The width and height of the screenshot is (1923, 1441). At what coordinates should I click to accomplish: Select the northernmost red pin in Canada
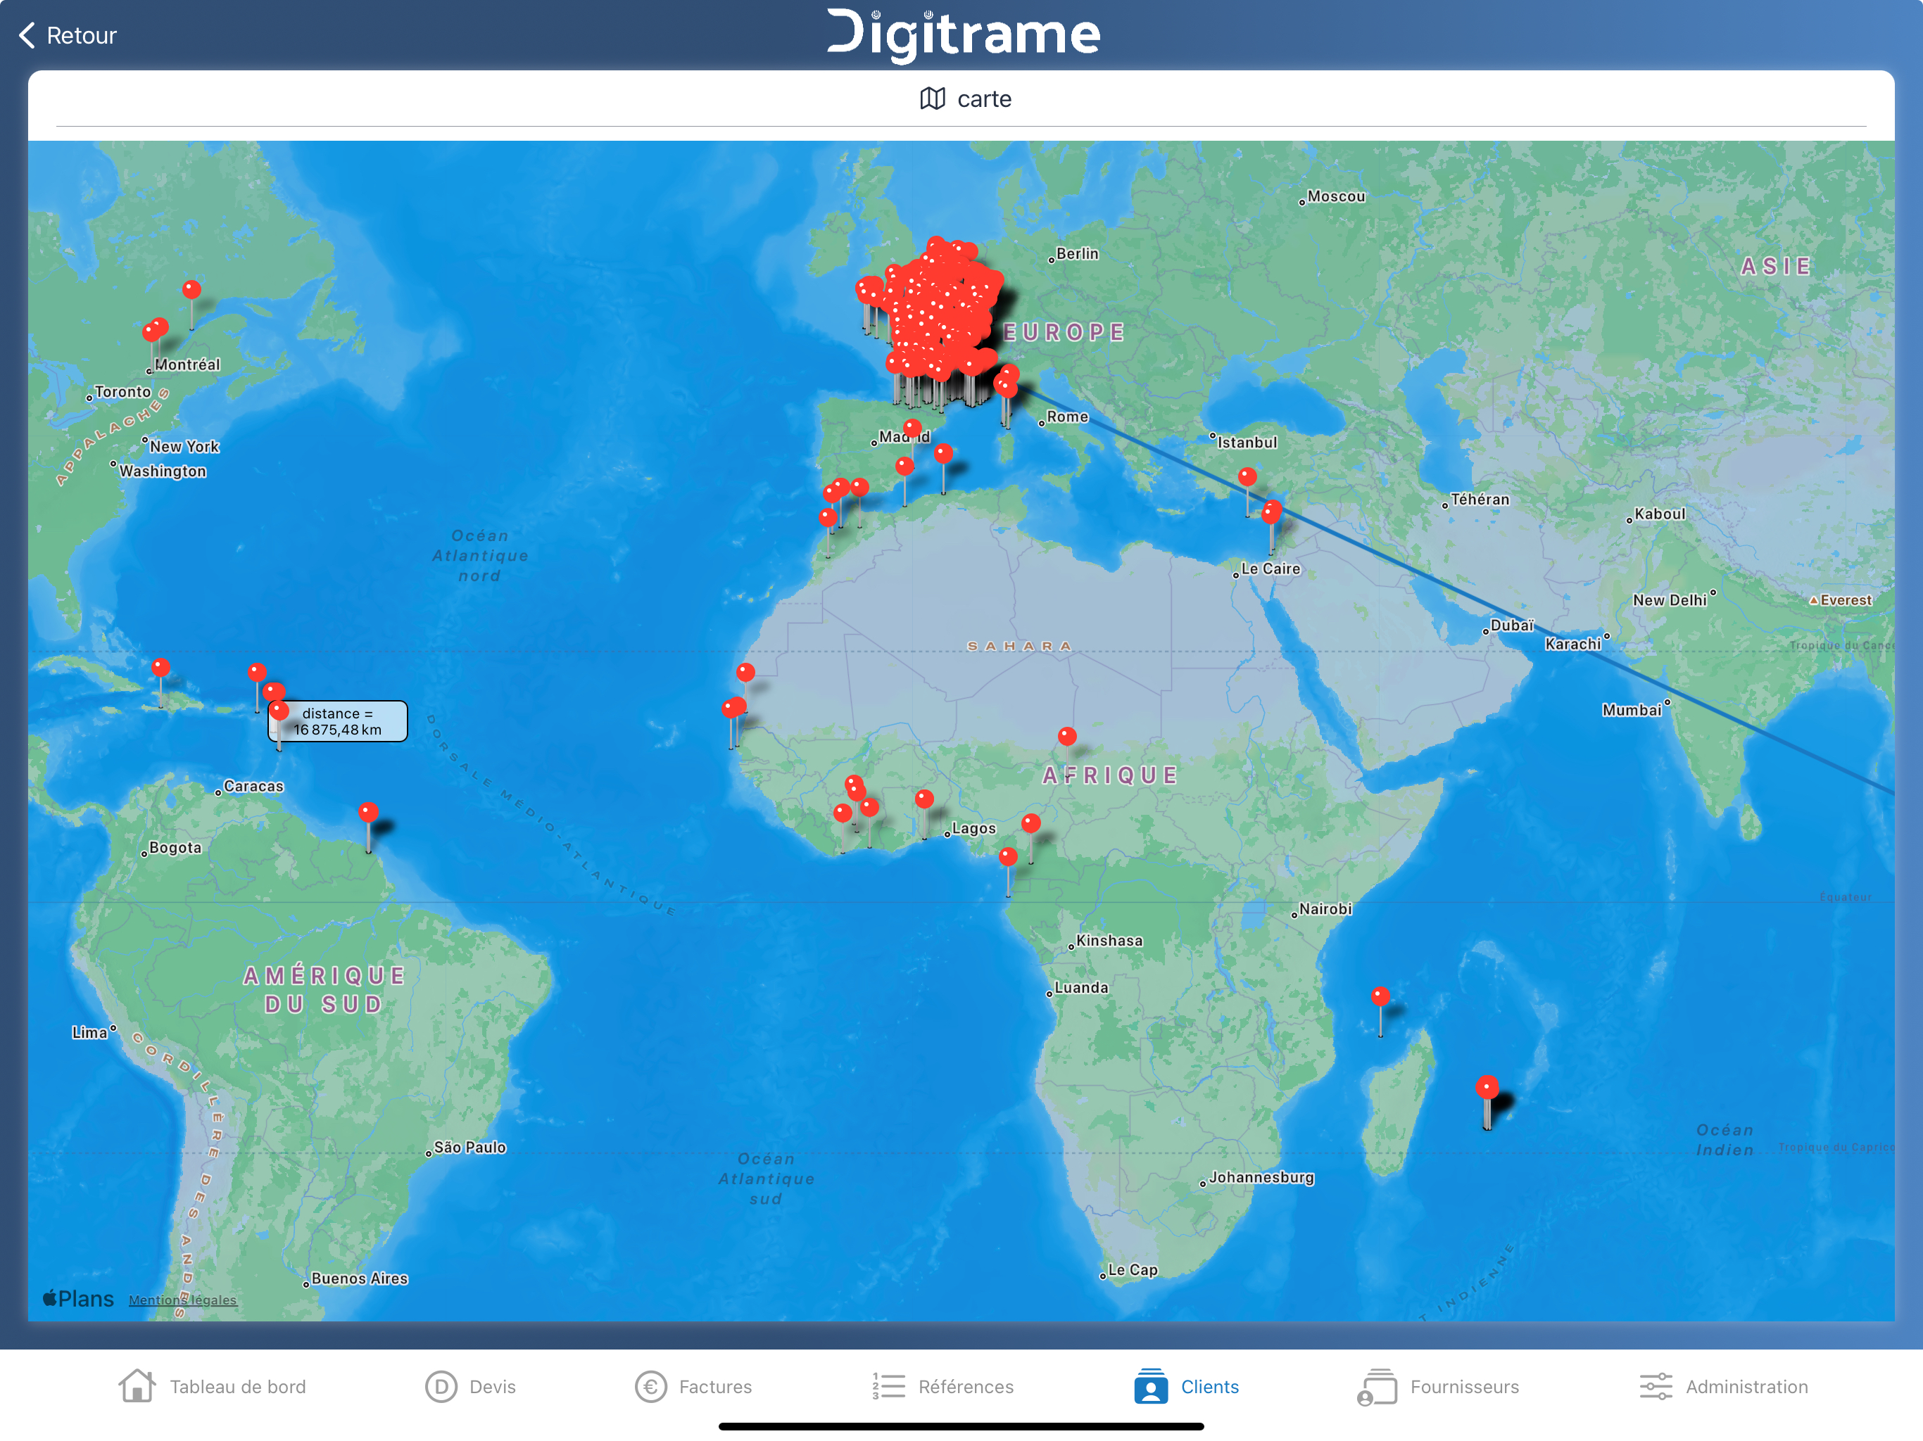[x=191, y=289]
